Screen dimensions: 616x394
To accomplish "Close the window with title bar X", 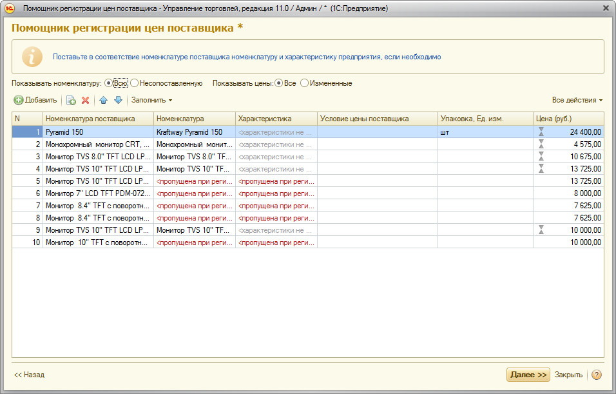I will pos(606,8).
